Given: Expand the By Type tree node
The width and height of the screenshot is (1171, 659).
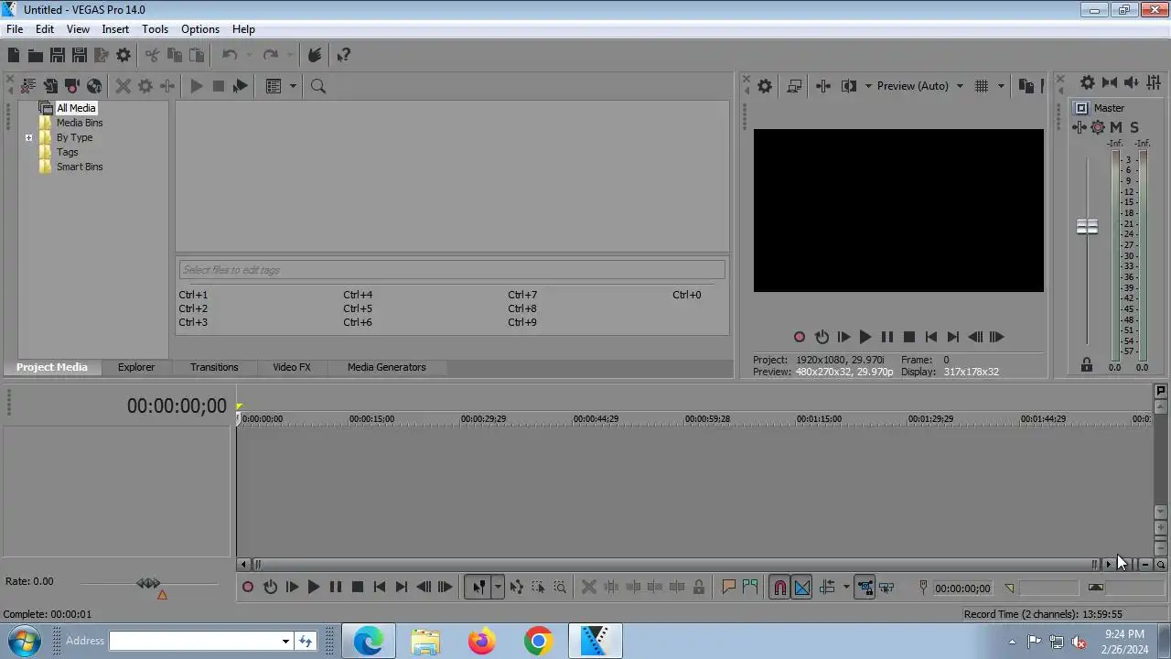Looking at the screenshot, I should click(x=28, y=138).
